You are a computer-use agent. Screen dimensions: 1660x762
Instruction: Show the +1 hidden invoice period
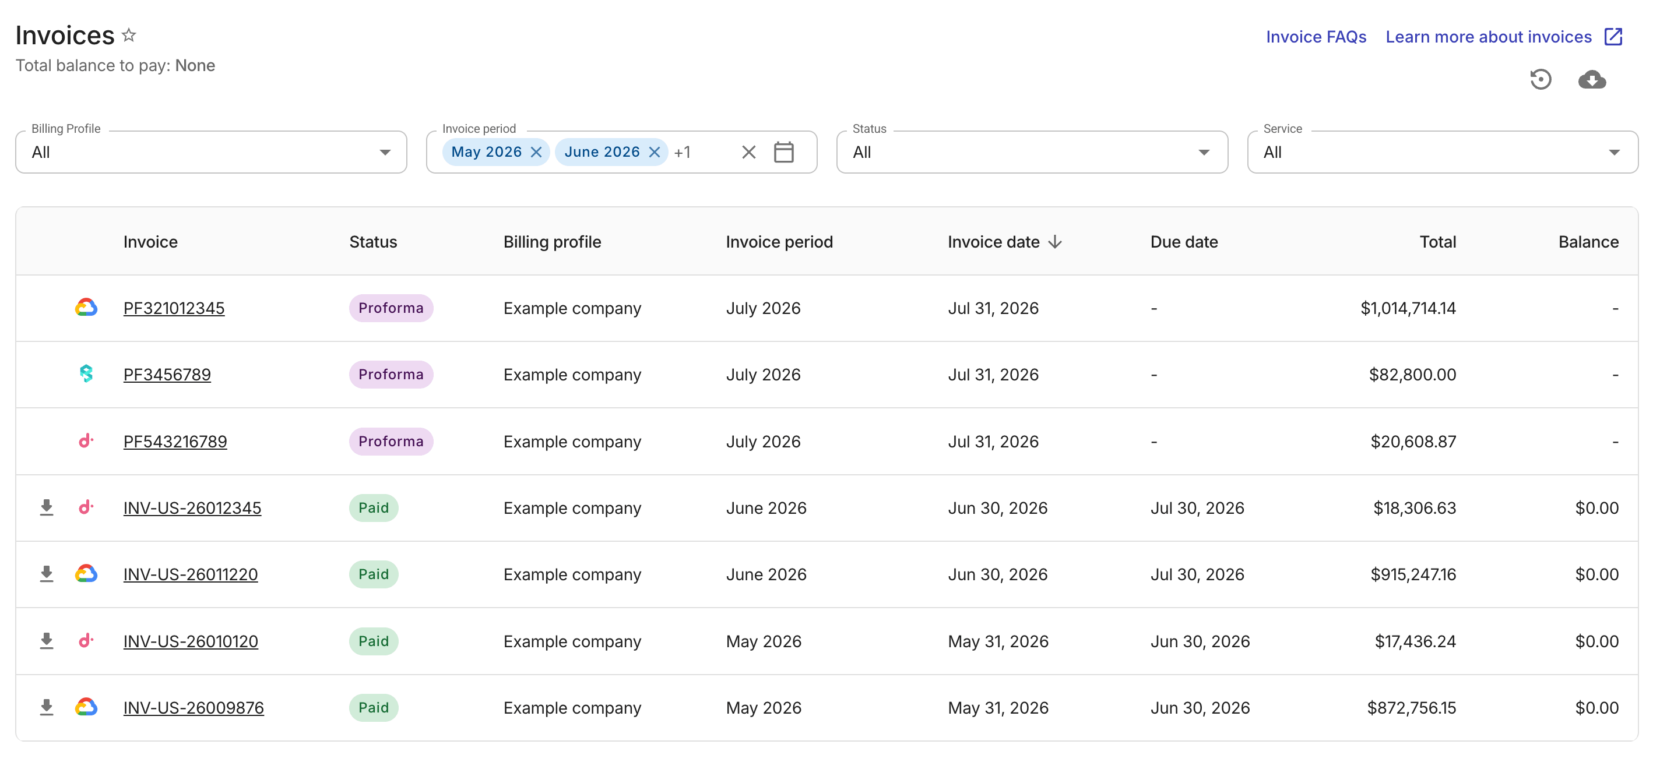[x=683, y=152]
